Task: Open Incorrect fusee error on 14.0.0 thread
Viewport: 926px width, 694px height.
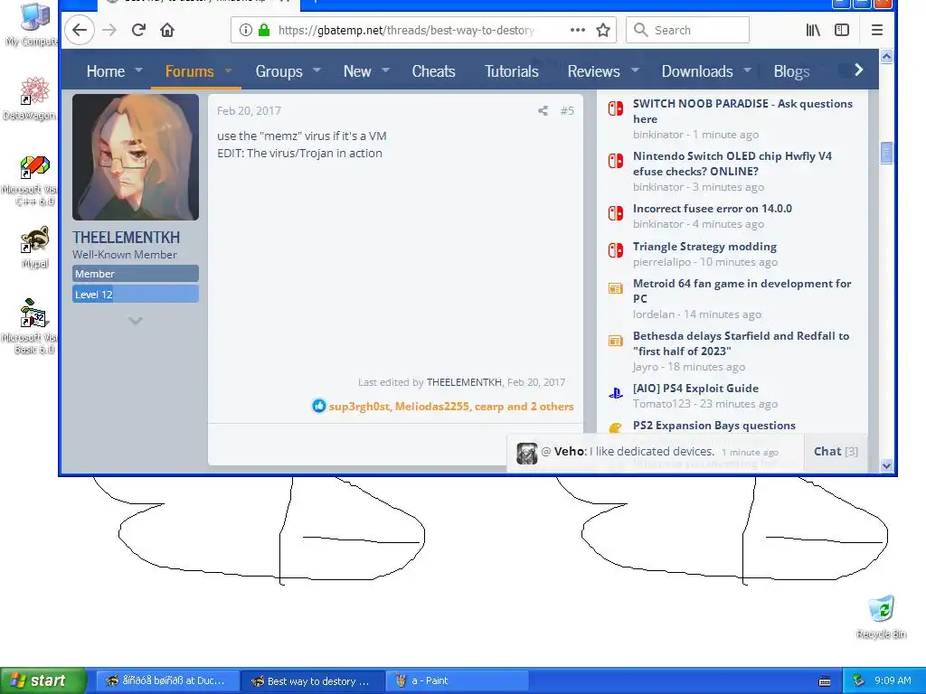Action: (713, 209)
